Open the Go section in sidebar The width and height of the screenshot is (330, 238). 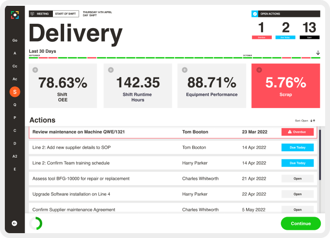pyautogui.click(x=15, y=40)
